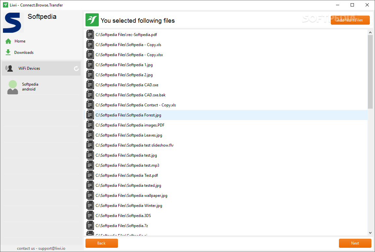The width and height of the screenshot is (375, 252).
Task: Click the file icon for Softpedia tested.jpg
Action: tap(90, 185)
